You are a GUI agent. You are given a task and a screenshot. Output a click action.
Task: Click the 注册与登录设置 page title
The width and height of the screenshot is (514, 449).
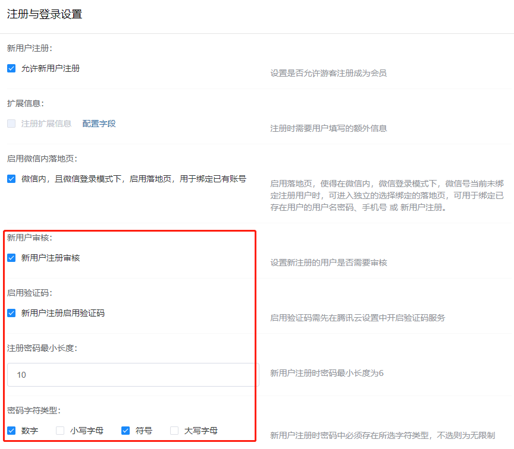pos(45,14)
